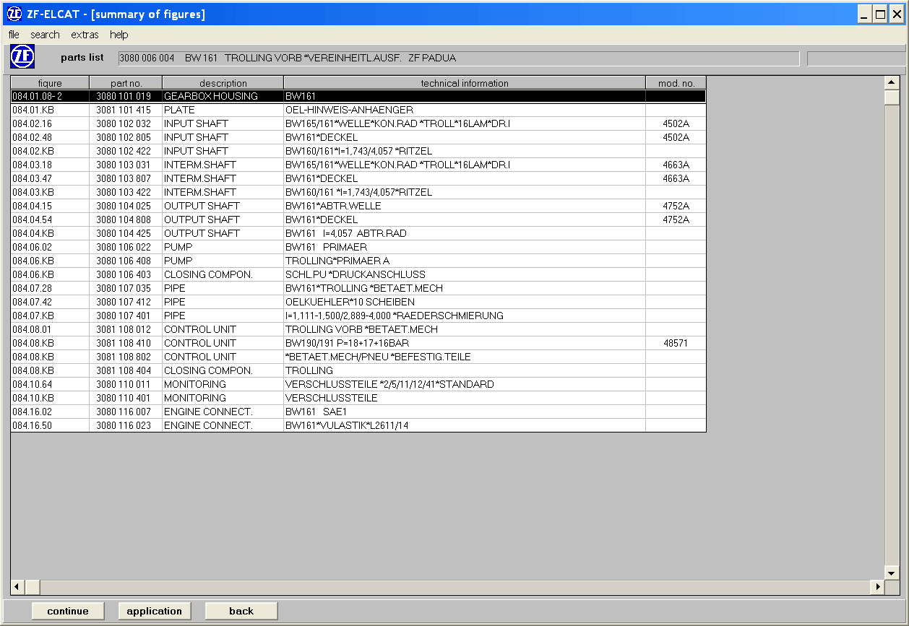Image resolution: width=909 pixels, height=626 pixels.
Task: Select the GEARBOX HOUSING row
Action: 358,96
